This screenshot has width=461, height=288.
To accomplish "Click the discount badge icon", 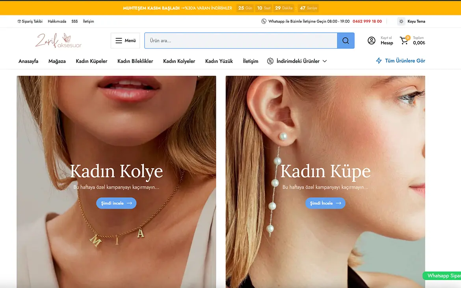I will (270, 61).
